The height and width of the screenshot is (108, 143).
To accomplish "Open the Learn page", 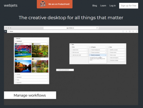I will (x=103, y=6).
